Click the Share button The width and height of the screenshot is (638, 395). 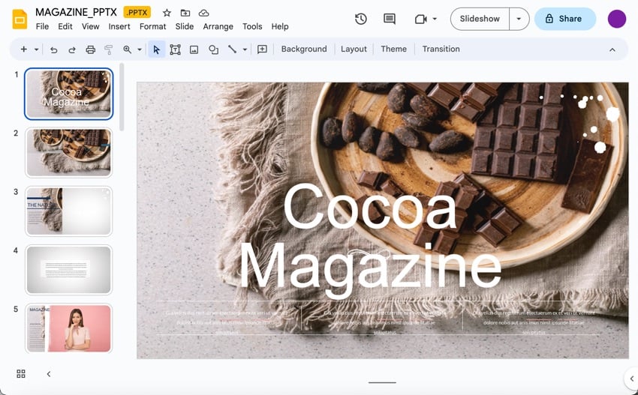[x=564, y=19]
